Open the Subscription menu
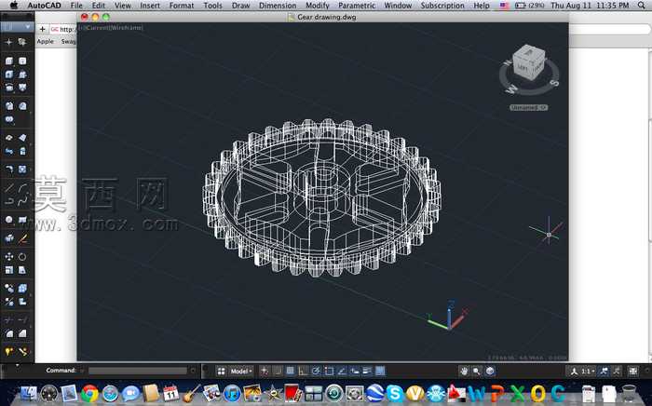This screenshot has height=406, width=652. point(442,6)
